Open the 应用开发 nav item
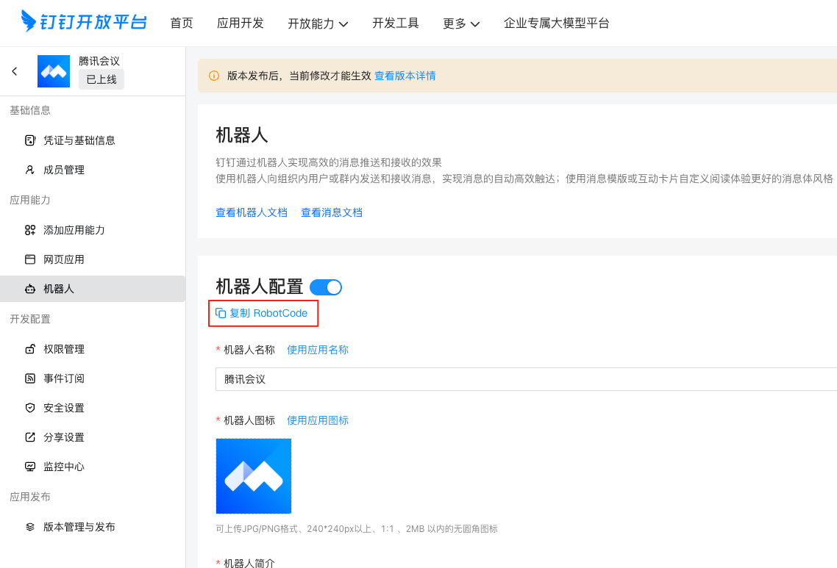The height and width of the screenshot is (568, 837). click(241, 23)
